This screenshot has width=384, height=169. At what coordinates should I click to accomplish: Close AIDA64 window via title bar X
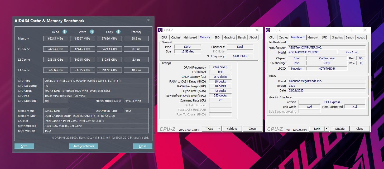coord(148,20)
